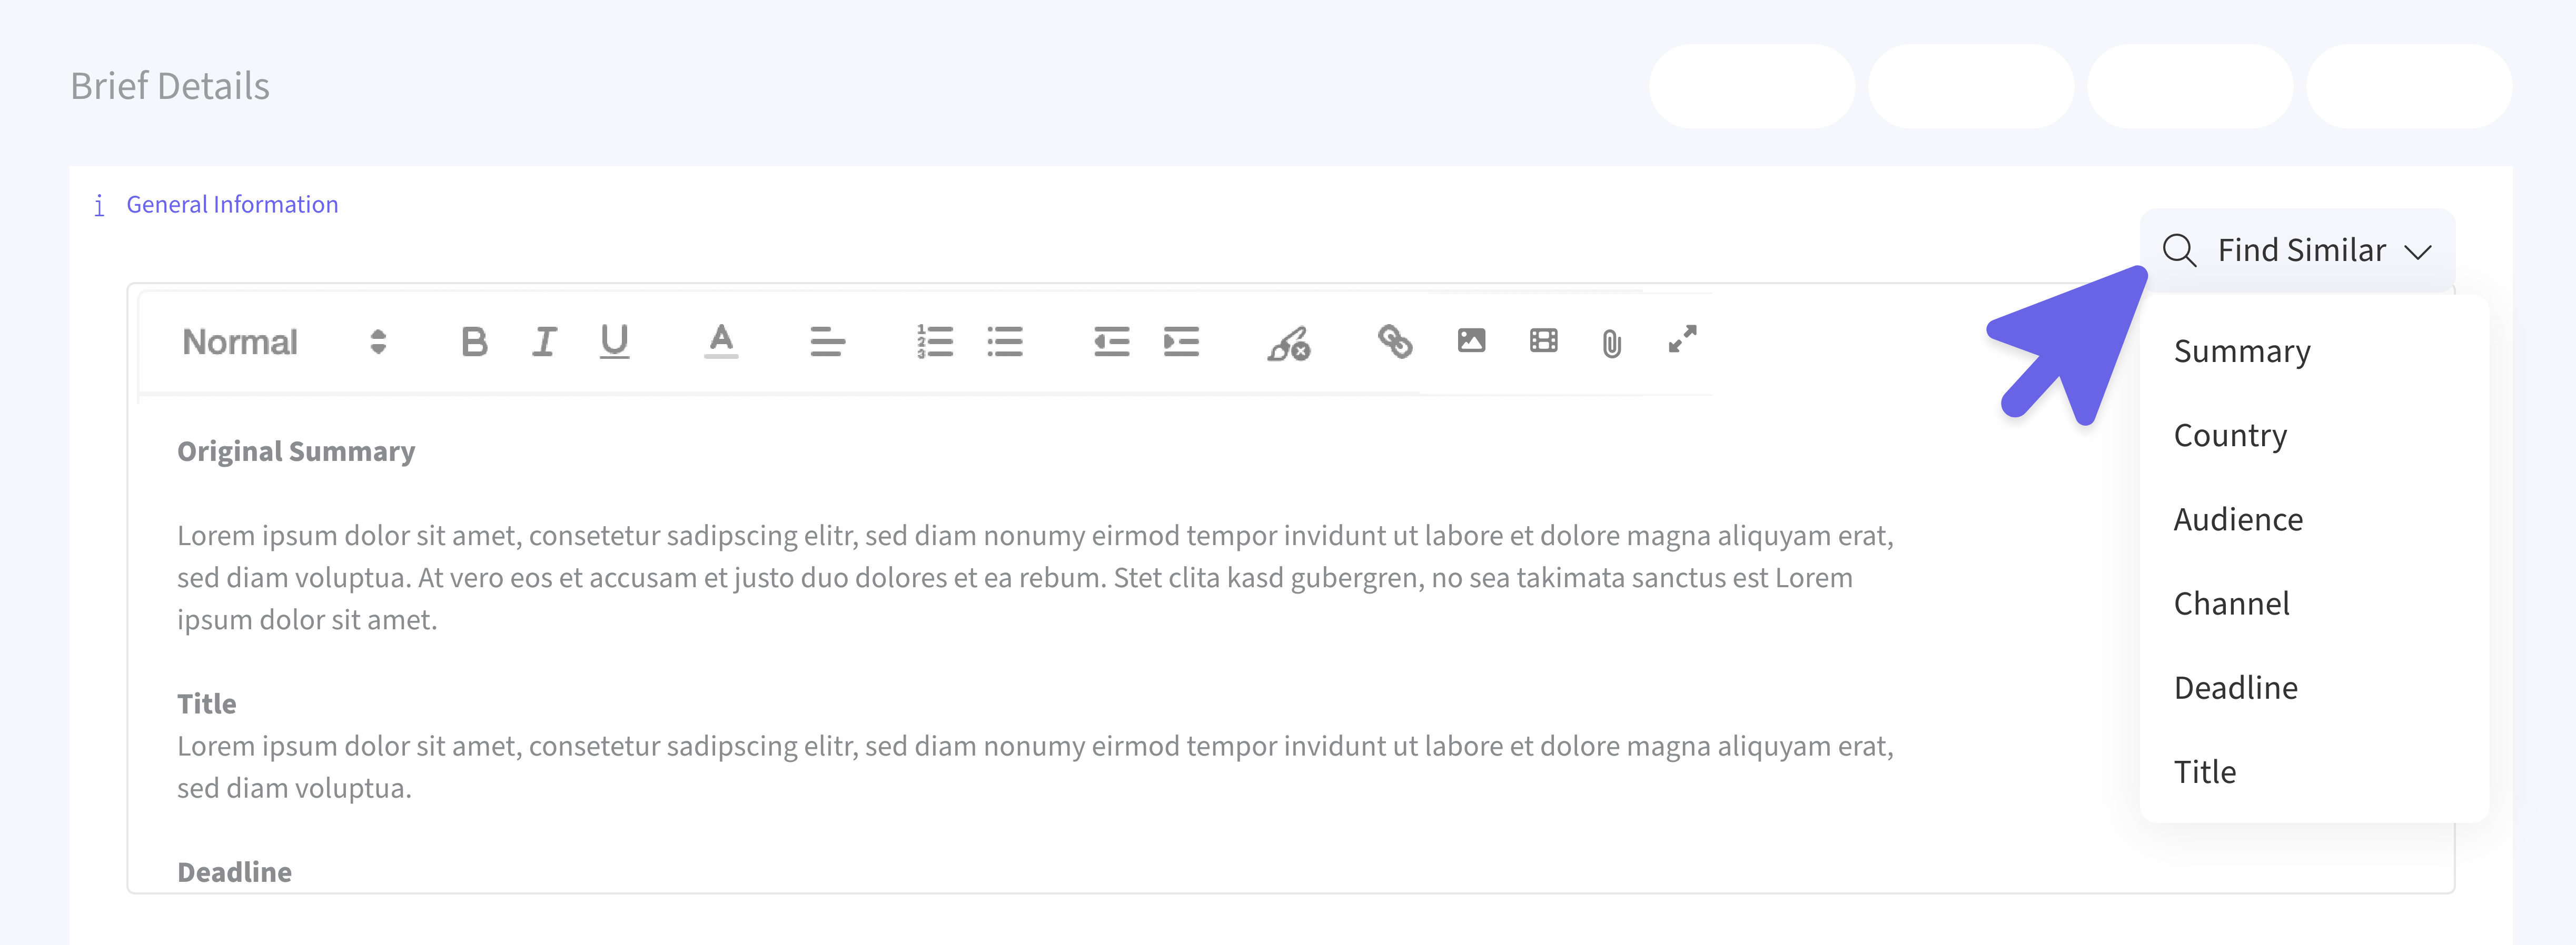Insert a numbered list
The width and height of the screenshot is (2576, 945).
(x=935, y=341)
